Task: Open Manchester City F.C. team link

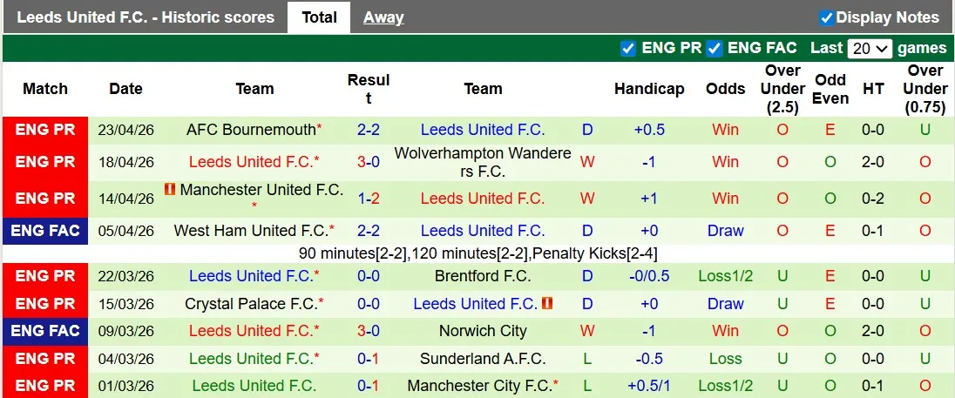Action: pyautogui.click(x=479, y=386)
